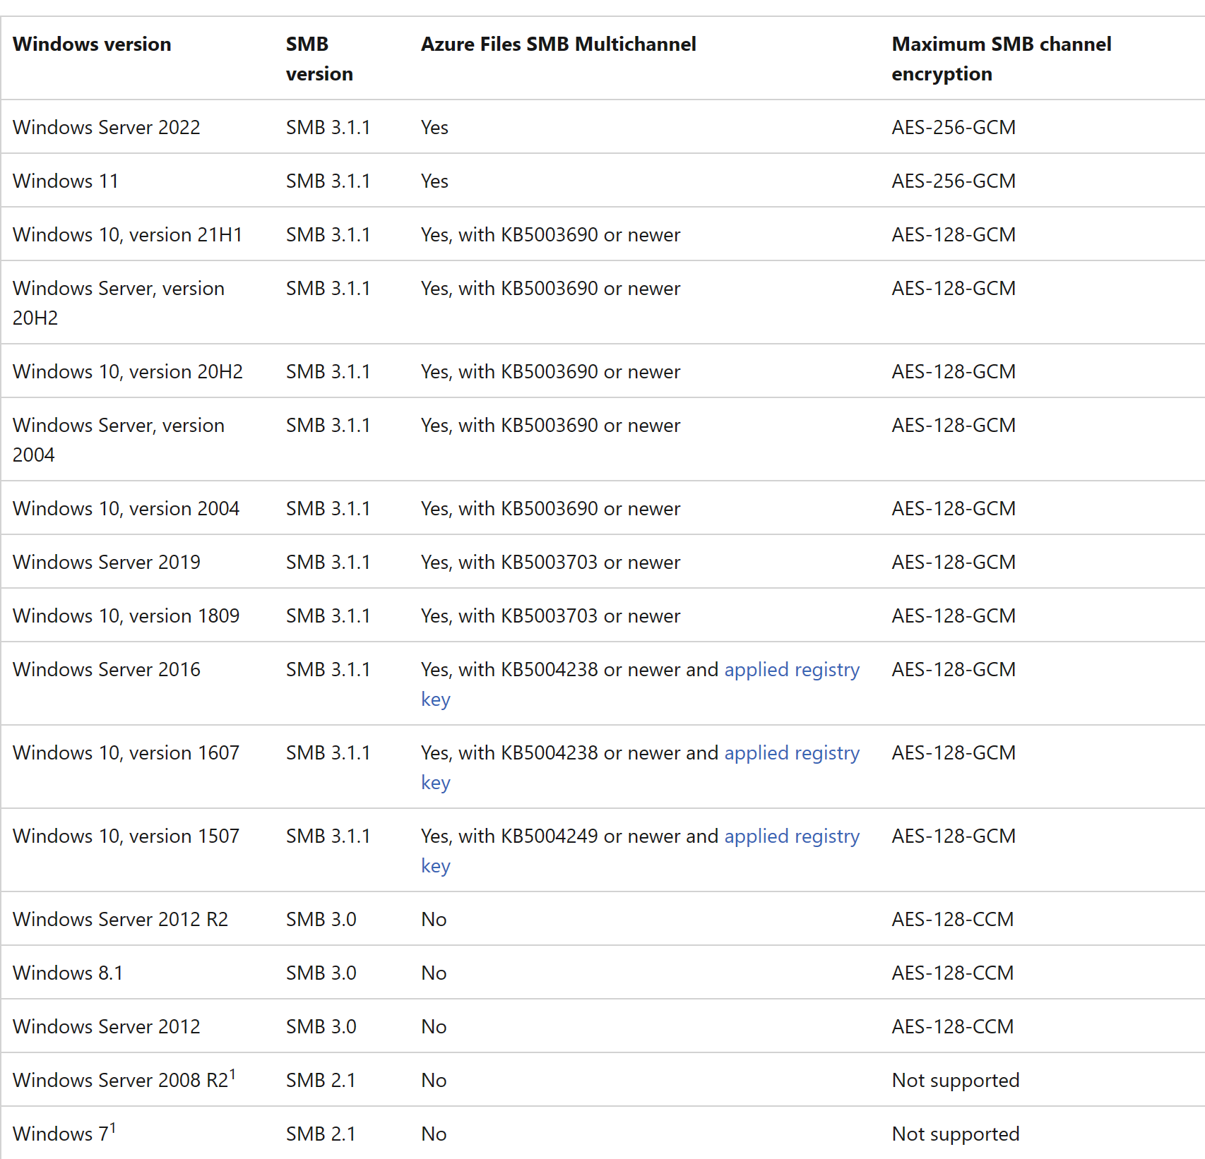Click the Windows 11 row entry
The width and height of the screenshot is (1205, 1159).
click(64, 181)
